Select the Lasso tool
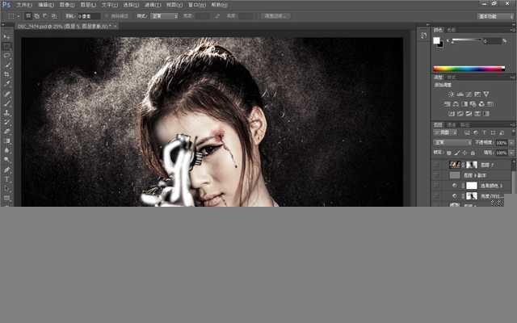 (6, 56)
